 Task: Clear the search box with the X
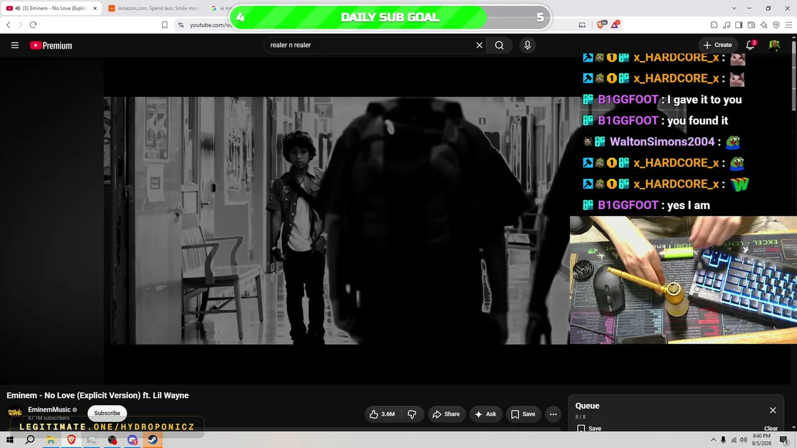[479, 45]
